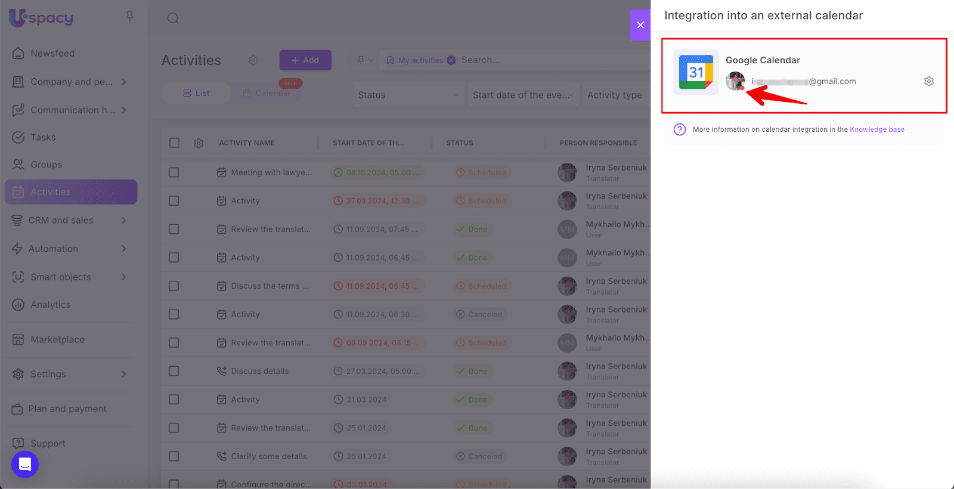
Task: Click the pin icon beside Uspacy logo
Action: 129,16
